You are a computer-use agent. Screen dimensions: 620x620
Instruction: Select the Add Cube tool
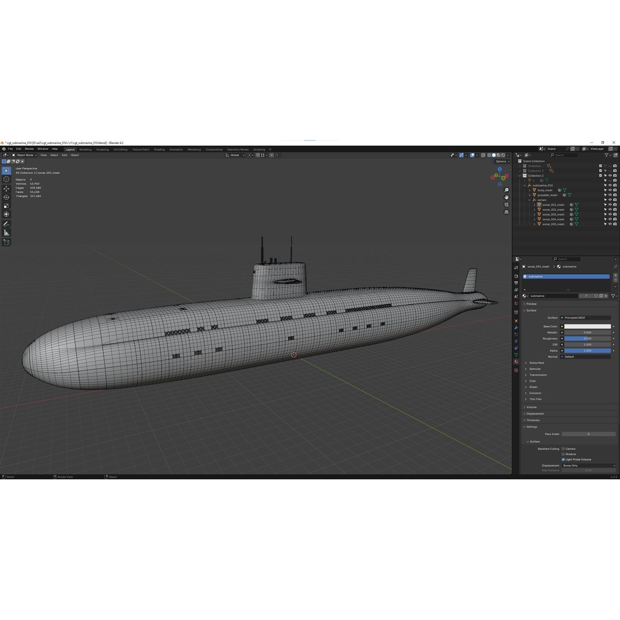click(x=6, y=242)
